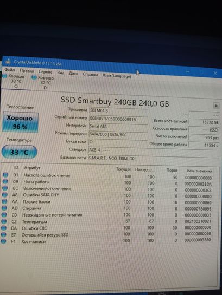Click status icon for attribute 0C Включения/отключения

(5, 188)
